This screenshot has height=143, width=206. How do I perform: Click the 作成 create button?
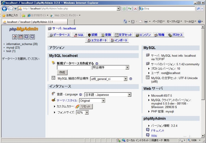coord(62,73)
